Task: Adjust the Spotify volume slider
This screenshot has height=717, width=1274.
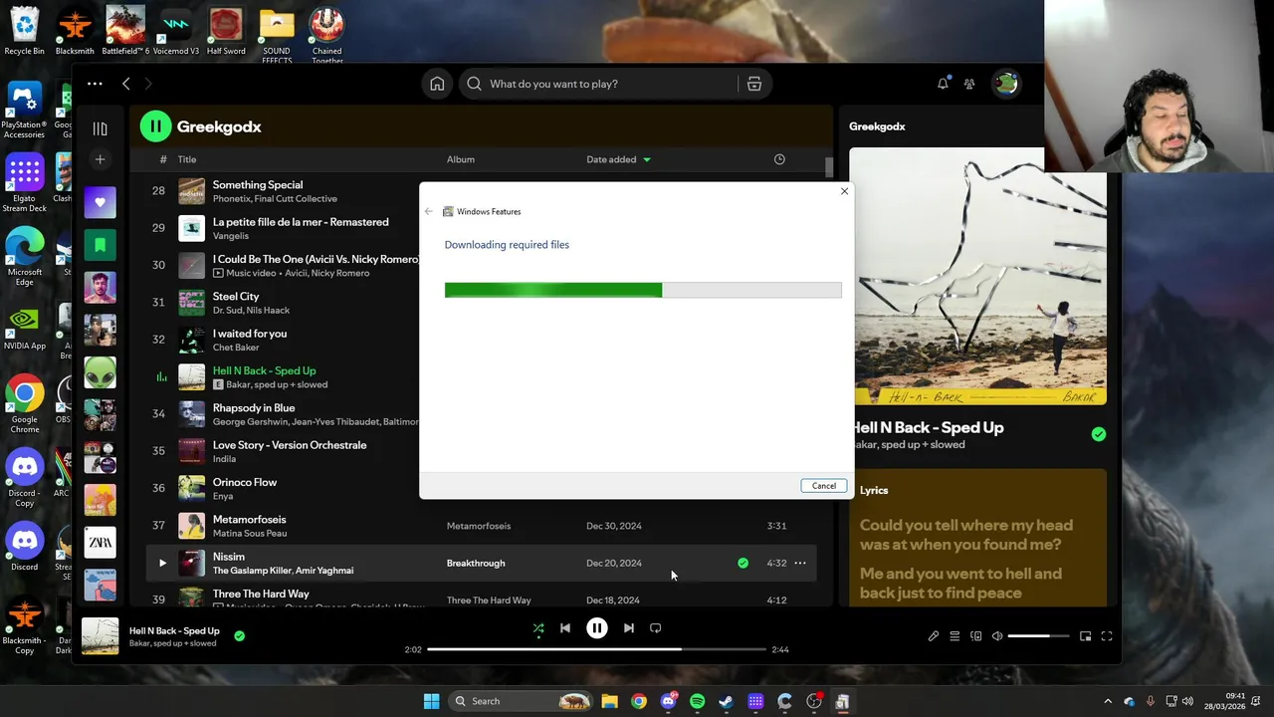Action: (x=1039, y=636)
